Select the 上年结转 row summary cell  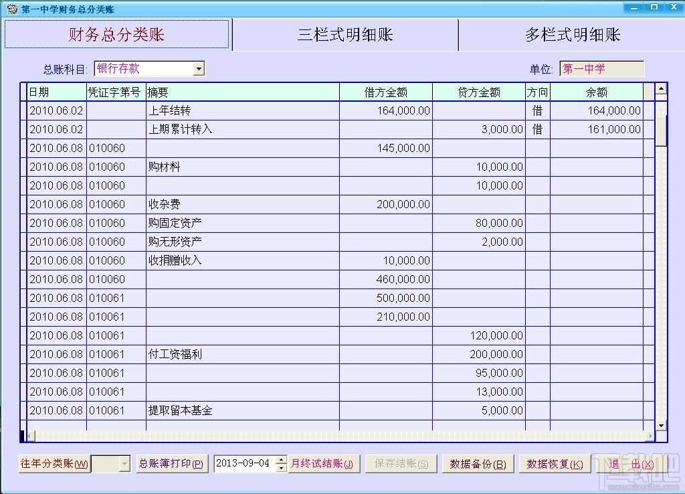pos(243,110)
